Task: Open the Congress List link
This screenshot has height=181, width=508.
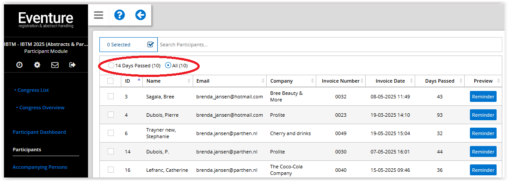Action: [x=33, y=90]
